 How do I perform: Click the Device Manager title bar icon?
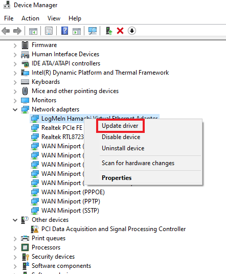pyautogui.click(x=7, y=5)
